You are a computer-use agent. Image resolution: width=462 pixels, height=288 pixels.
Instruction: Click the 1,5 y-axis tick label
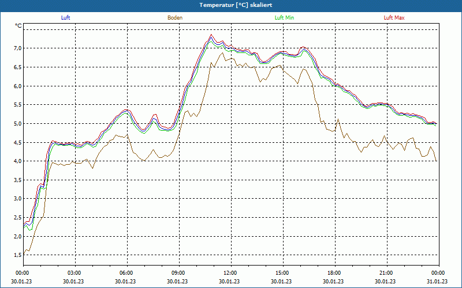coord(17,255)
